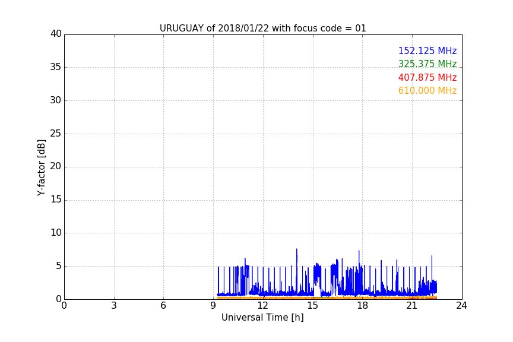Click the blue spike peak near 18 h

pos(359,251)
